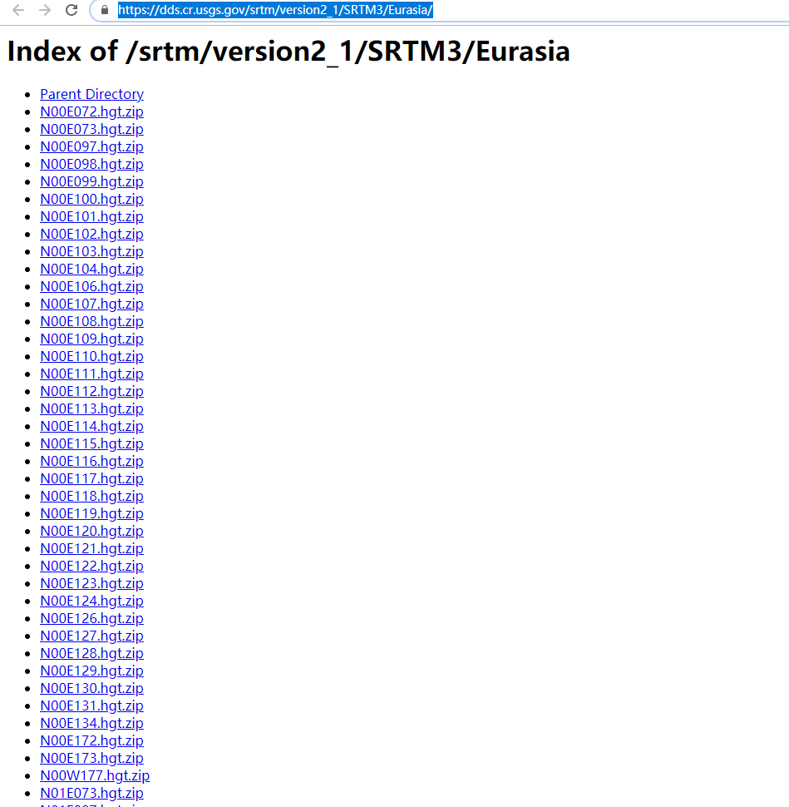The width and height of the screenshot is (789, 807).
Task: Click N00E120.hgt.zip
Action: click(91, 531)
